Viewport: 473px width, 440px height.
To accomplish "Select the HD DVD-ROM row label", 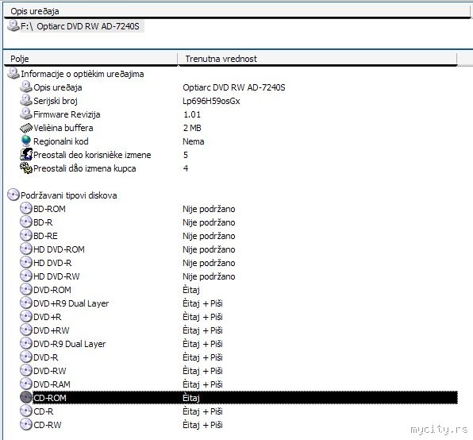I will [x=59, y=249].
